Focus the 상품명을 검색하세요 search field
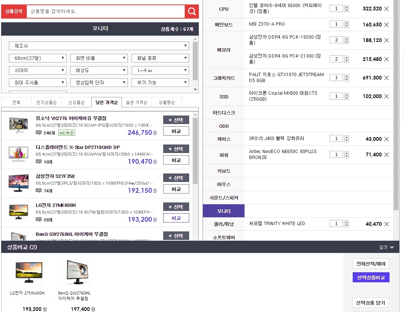 click(106, 11)
